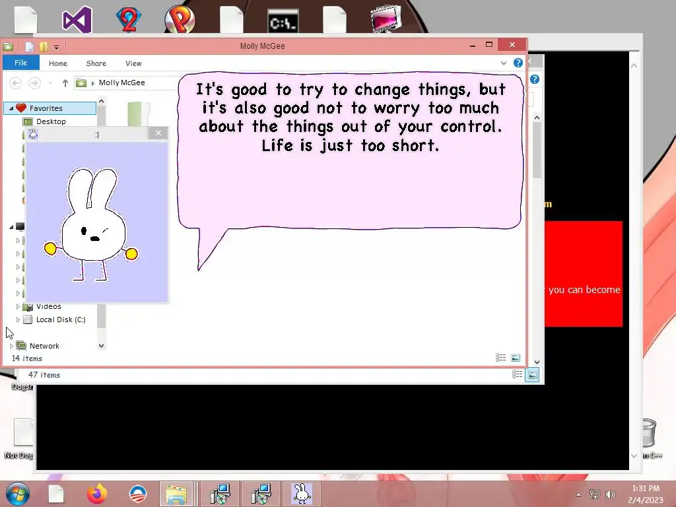This screenshot has height=507, width=676.
Task: Go back with the Back arrow
Action: point(16,83)
